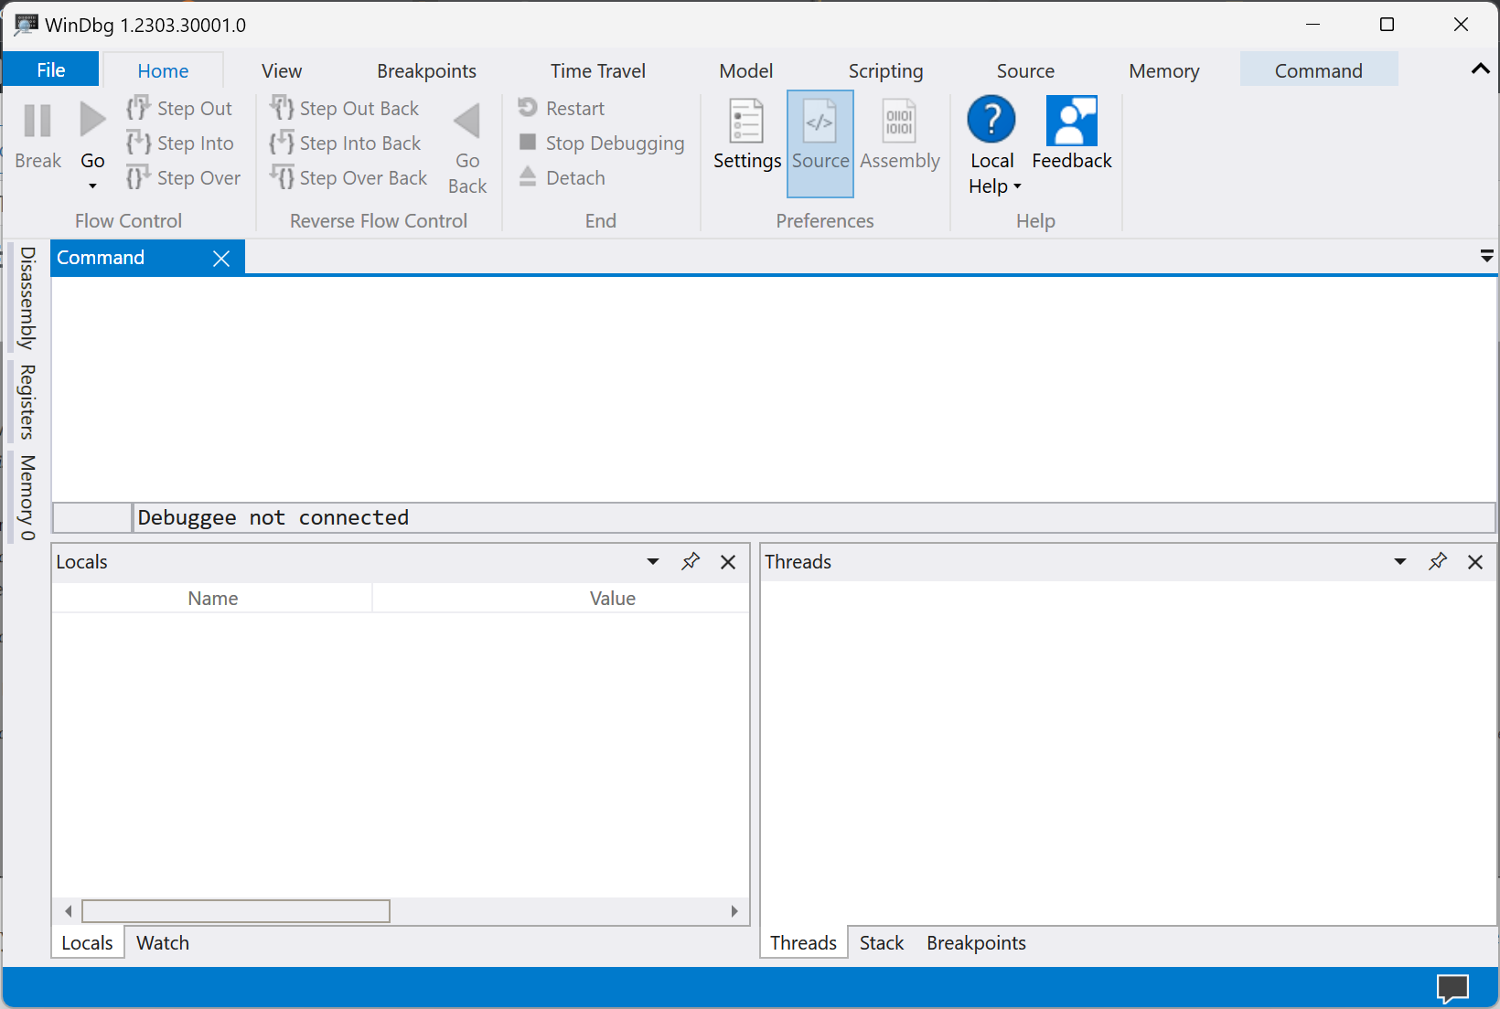Click the Name column header
The height and width of the screenshot is (1009, 1500).
[x=212, y=599]
